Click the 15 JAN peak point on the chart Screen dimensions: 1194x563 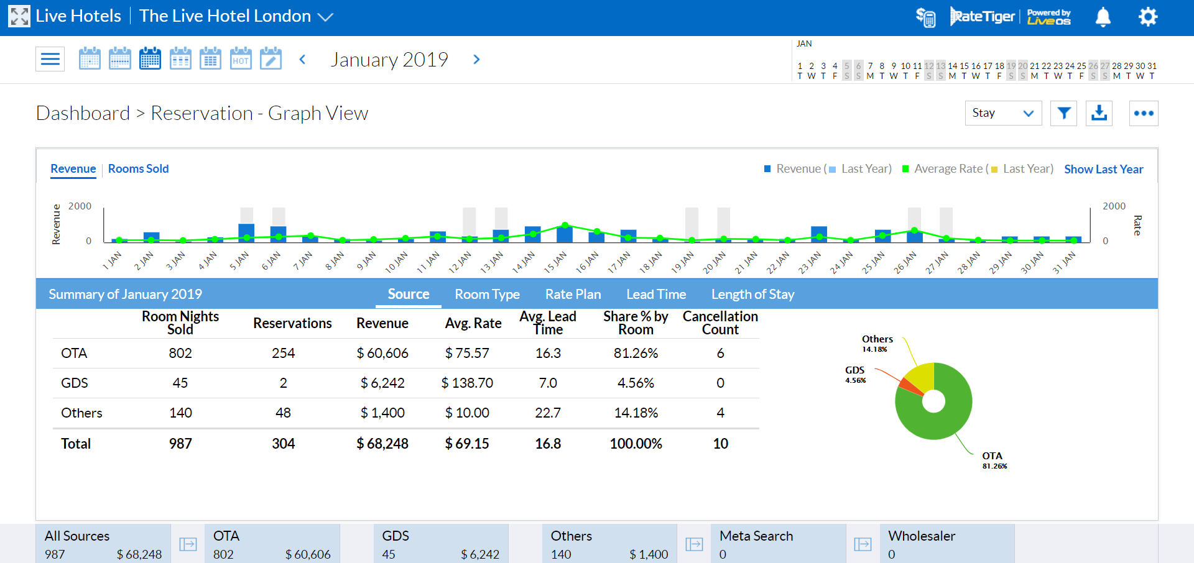click(x=565, y=225)
